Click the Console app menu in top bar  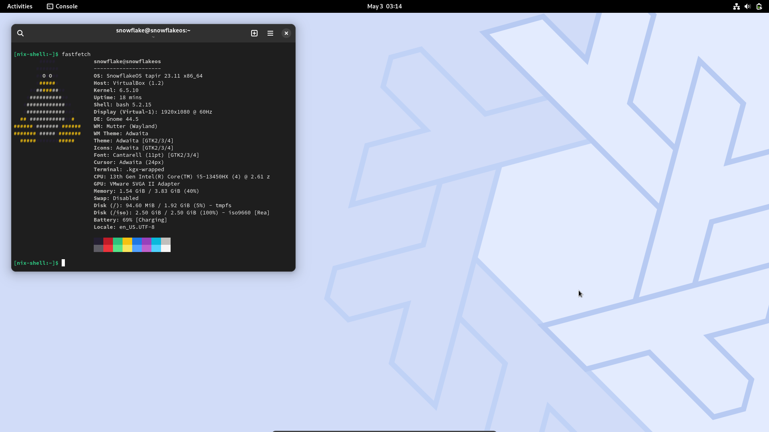coord(62,6)
